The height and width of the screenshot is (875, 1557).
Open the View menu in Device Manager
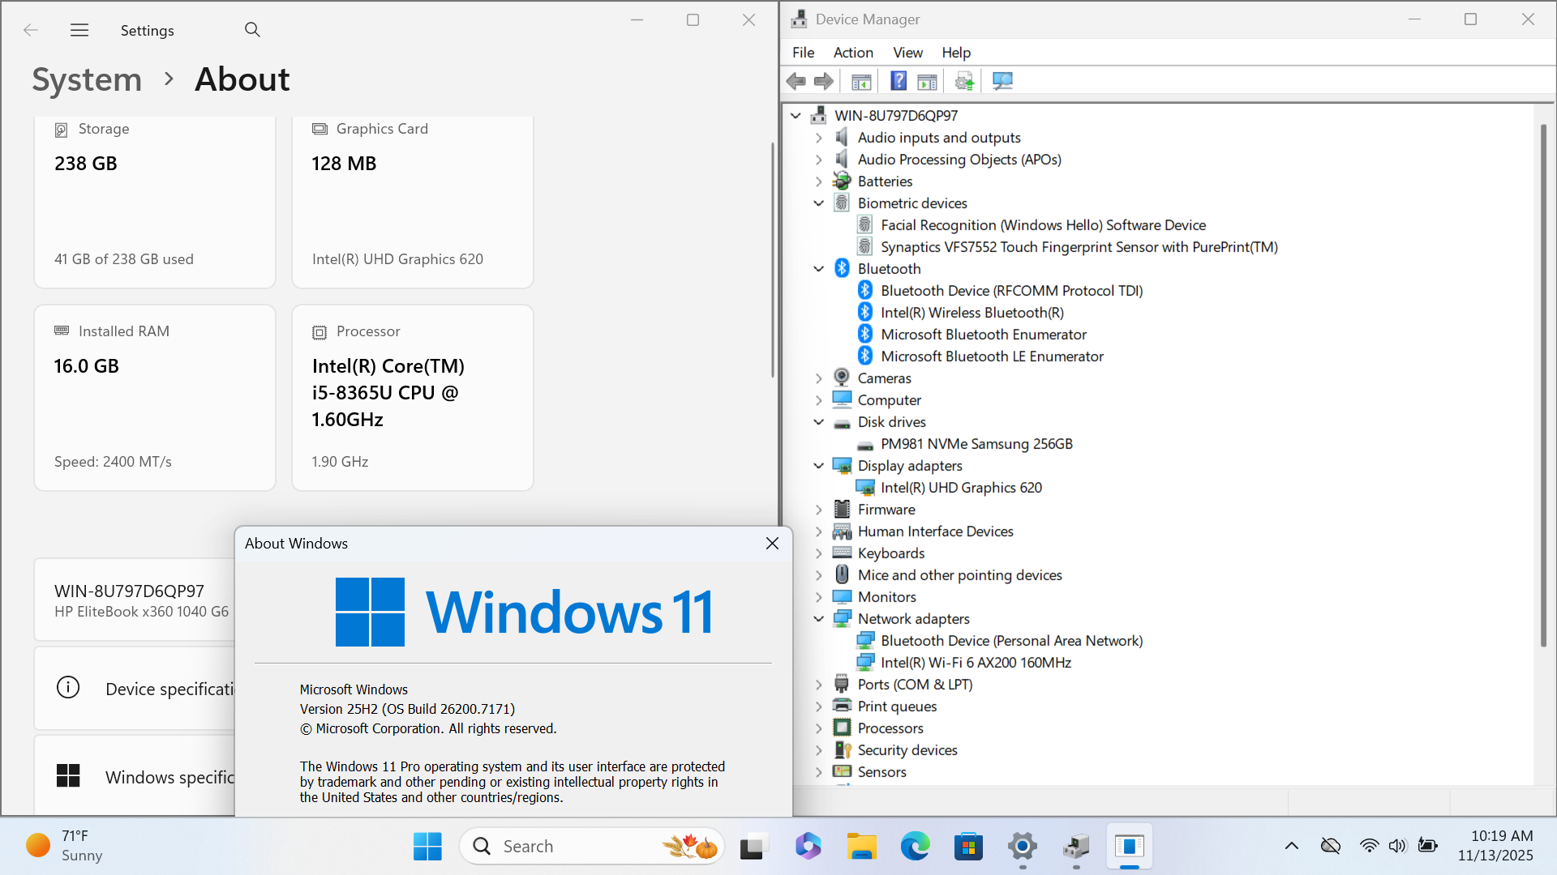(x=907, y=53)
